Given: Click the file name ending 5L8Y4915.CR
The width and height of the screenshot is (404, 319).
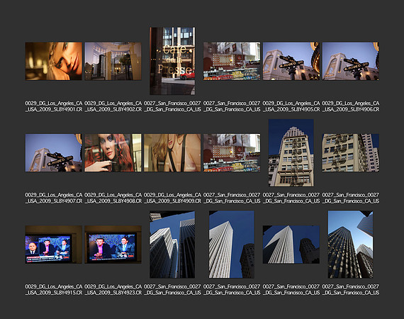Looking at the screenshot, I should pos(54,289).
